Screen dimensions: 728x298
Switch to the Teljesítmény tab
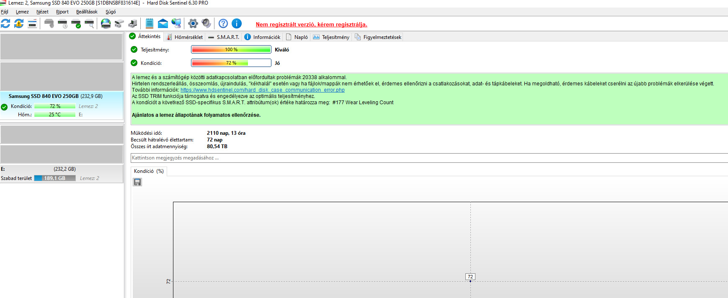pos(331,37)
